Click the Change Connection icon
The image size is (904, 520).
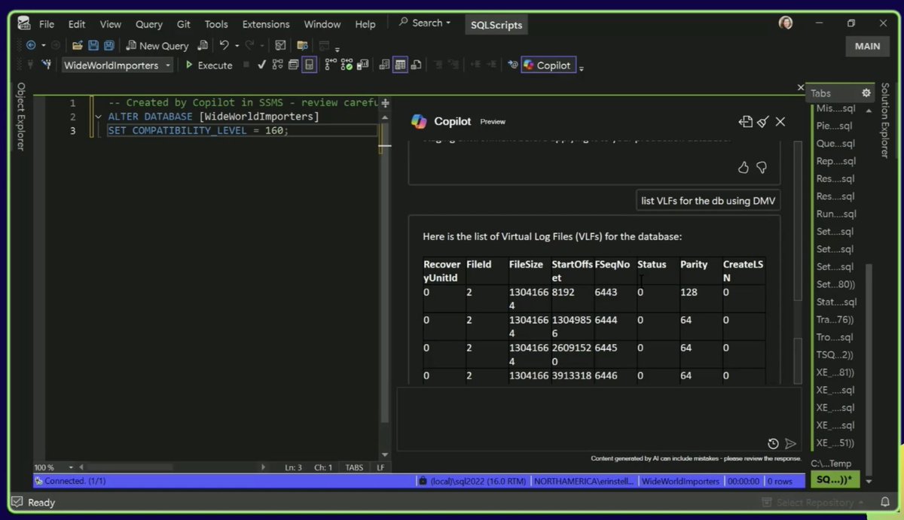pyautogui.click(x=47, y=65)
